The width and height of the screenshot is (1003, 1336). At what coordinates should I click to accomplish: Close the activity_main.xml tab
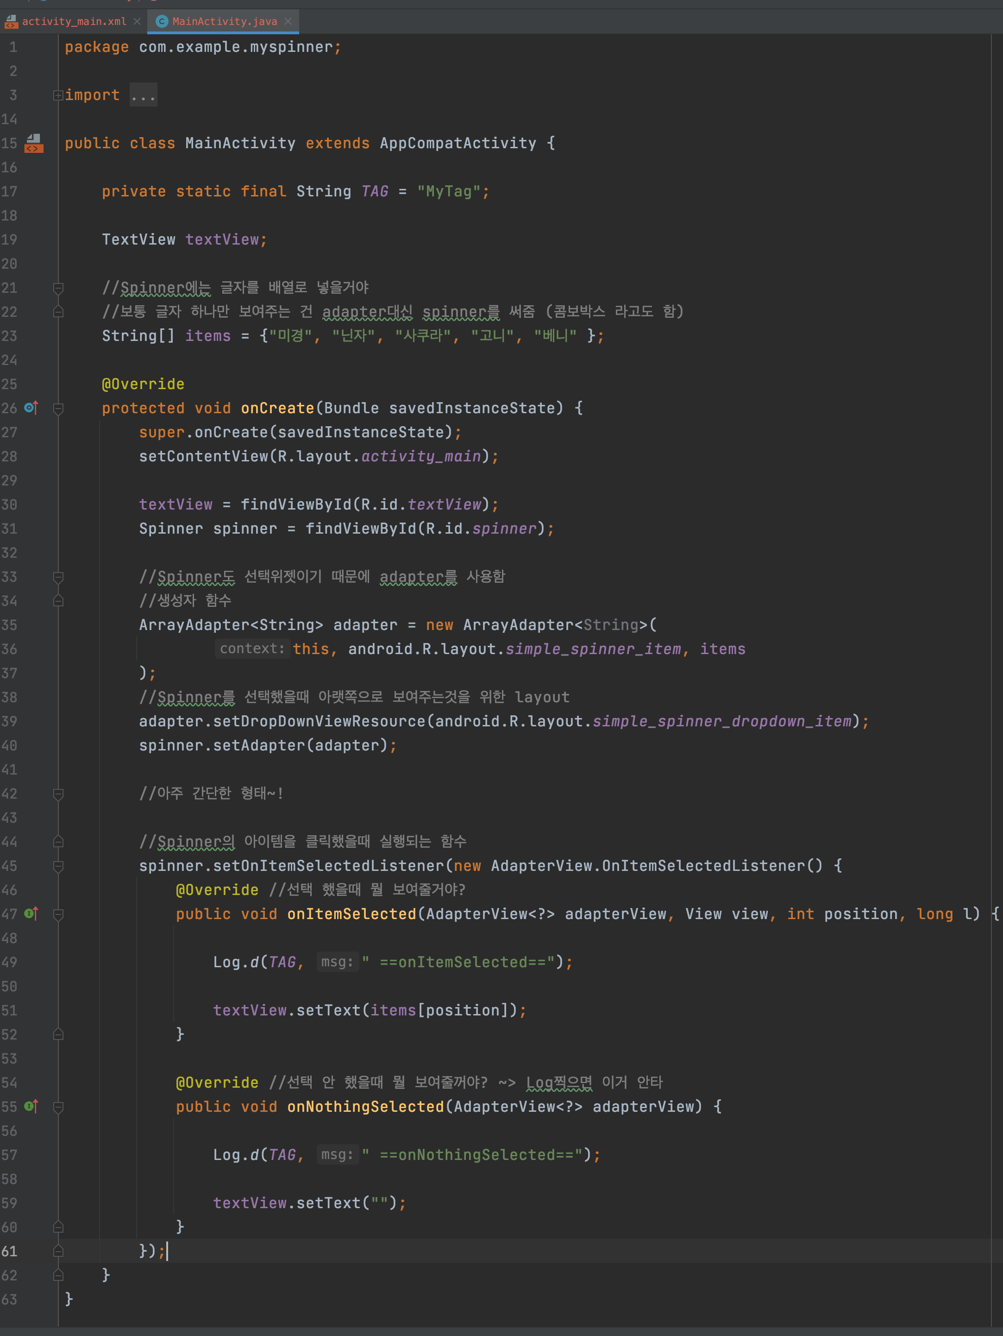(x=137, y=22)
